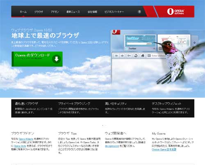This screenshot has width=205, height=165.
Task: Click the help question mark icon
Action: (x=139, y=12)
